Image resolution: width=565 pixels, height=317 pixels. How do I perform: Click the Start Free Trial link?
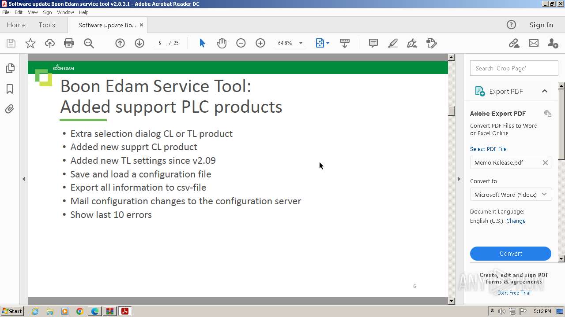[514, 293]
